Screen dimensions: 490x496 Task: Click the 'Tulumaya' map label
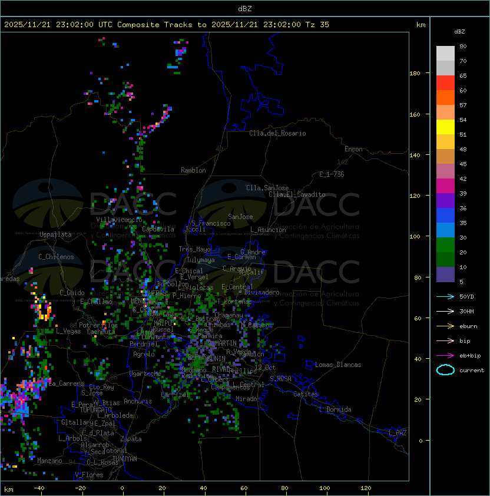pyautogui.click(x=201, y=260)
